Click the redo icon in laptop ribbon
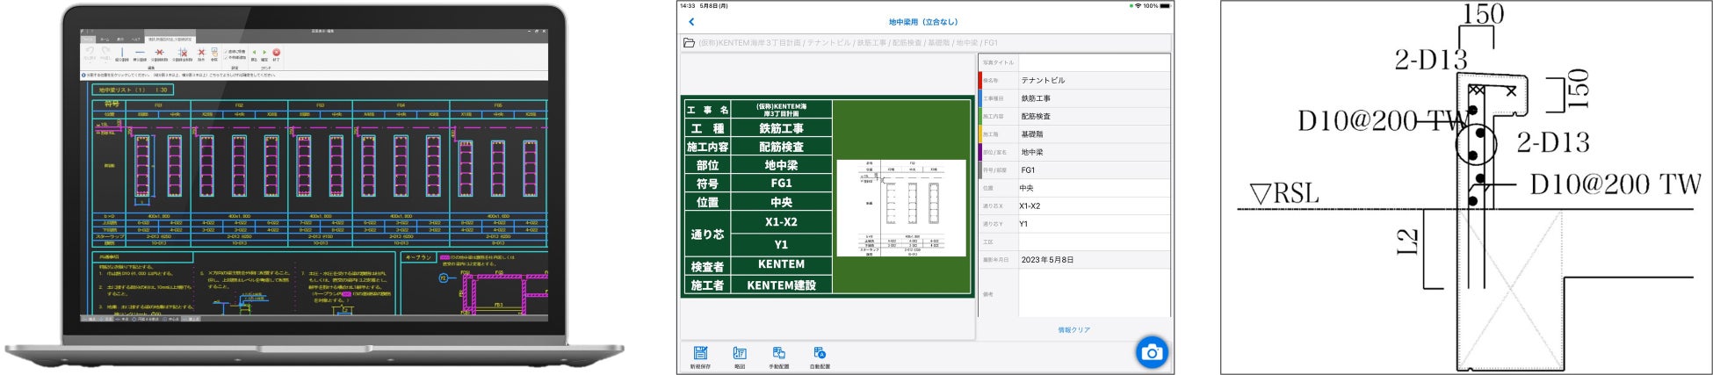The image size is (1713, 375). coord(106,51)
